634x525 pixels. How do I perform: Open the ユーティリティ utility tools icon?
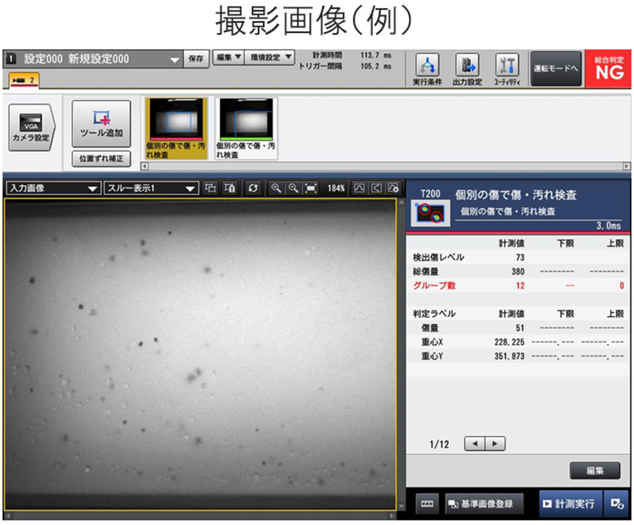(x=507, y=69)
